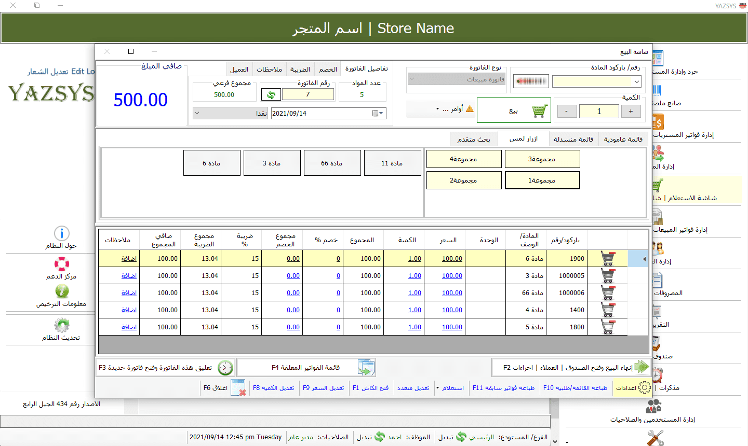The image size is (748, 446).
Task: Open date picker dropdown arrow
Action: (x=382, y=113)
